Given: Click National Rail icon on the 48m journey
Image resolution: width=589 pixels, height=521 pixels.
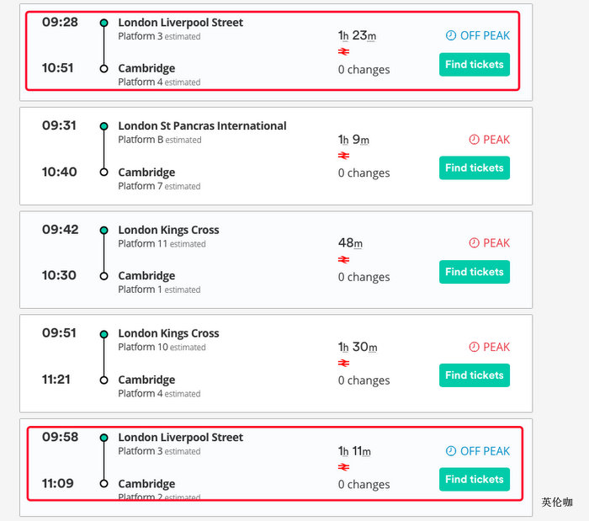Looking at the screenshot, I should (x=343, y=259).
